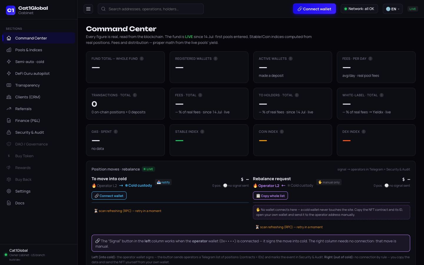Image resolution: width=424 pixels, height=265 pixels.
Task: Expand Network all OK status menu
Action: (359, 9)
